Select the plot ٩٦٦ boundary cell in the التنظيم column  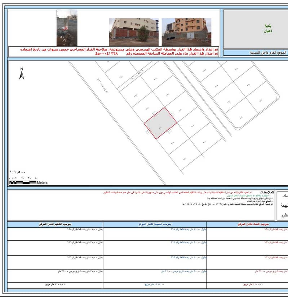pyautogui.click(x=55, y=248)
